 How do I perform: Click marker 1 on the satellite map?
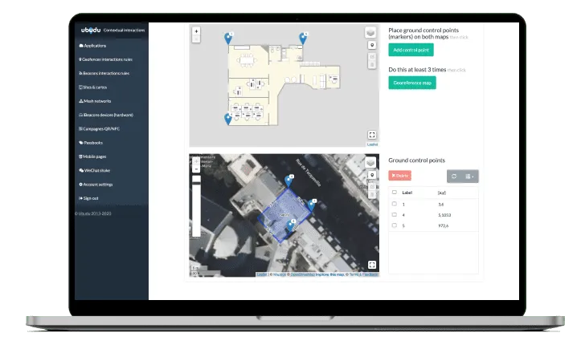[x=312, y=205]
